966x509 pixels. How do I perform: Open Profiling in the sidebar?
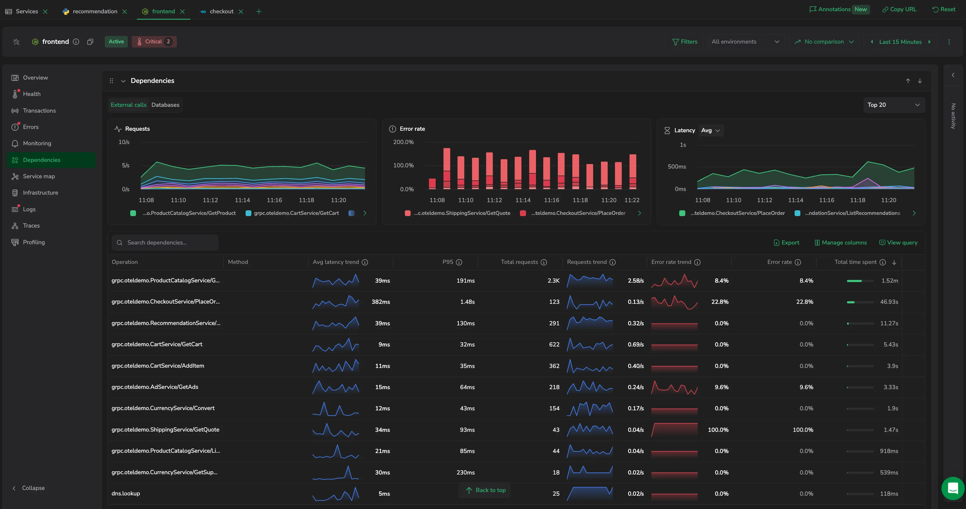pos(51,242)
